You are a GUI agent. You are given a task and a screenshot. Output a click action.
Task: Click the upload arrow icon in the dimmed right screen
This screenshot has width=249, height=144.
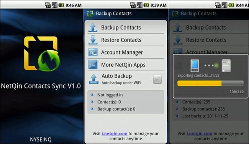click(x=178, y=27)
